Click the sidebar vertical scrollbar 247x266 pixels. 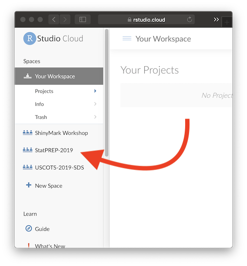click(x=107, y=92)
